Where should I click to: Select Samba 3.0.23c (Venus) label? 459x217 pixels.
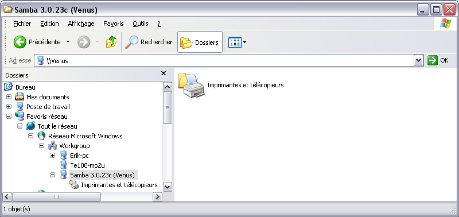pos(103,175)
